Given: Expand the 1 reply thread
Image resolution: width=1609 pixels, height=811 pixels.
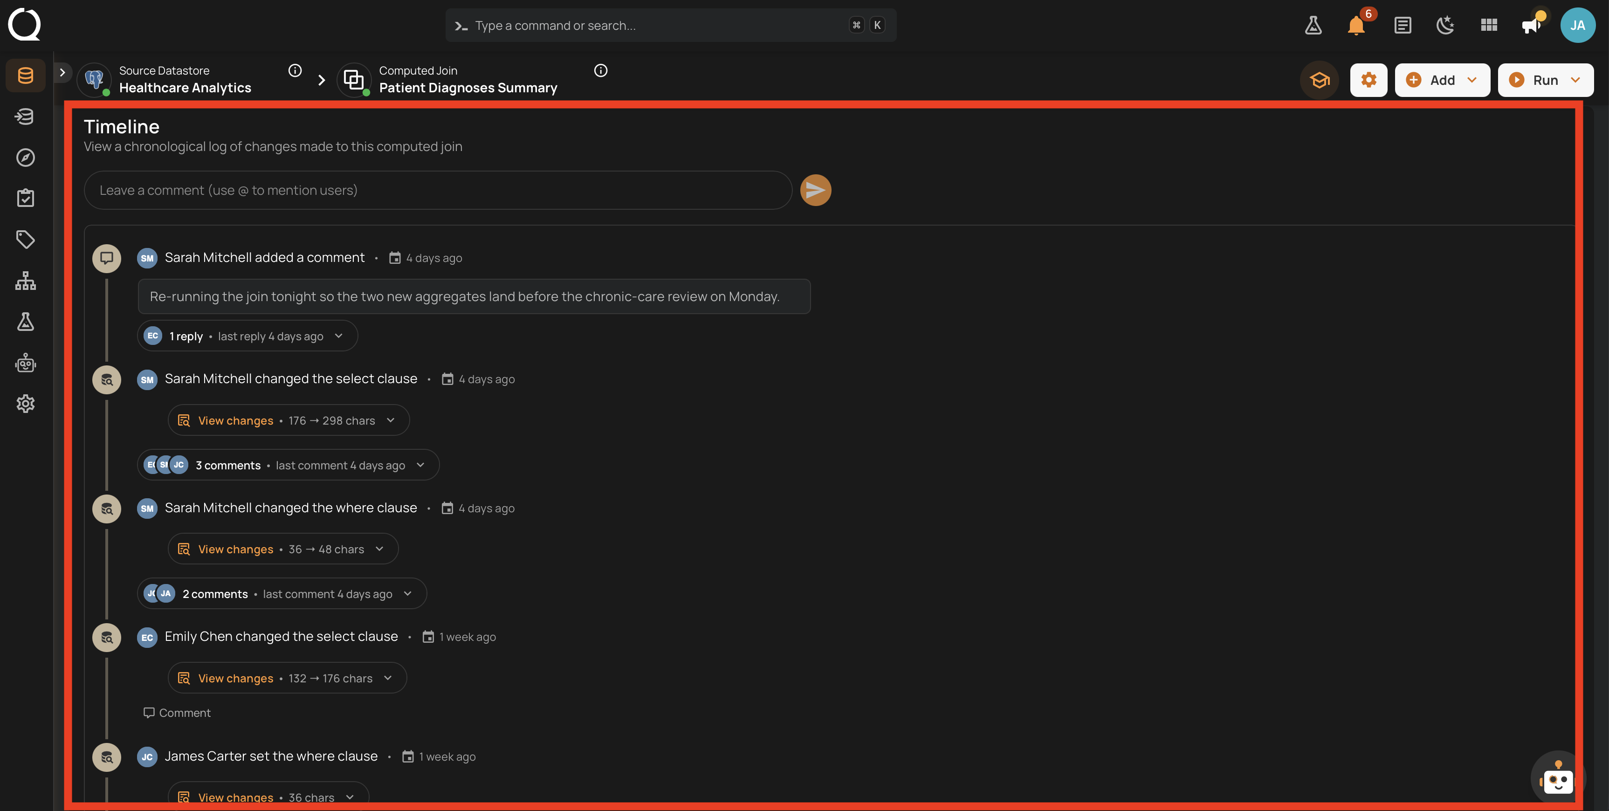Looking at the screenshot, I should coord(248,336).
